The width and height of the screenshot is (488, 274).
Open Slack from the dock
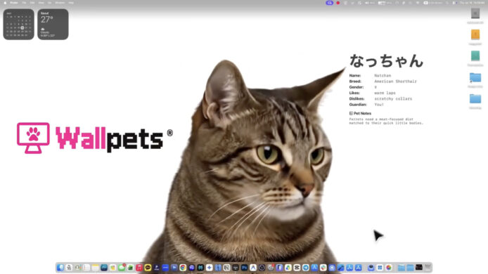323,268
